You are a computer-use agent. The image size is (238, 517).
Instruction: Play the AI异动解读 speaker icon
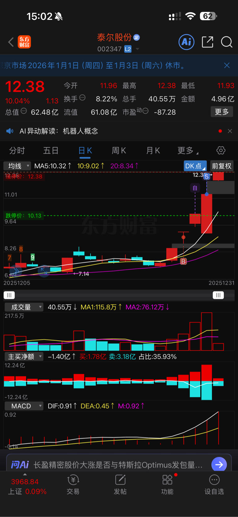point(10,131)
